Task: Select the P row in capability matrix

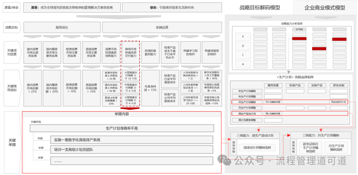Action: coord(243,37)
